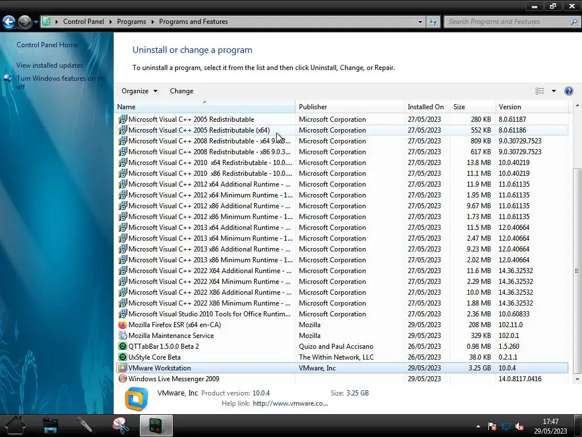Click the 208 MB size cell

pos(480,325)
